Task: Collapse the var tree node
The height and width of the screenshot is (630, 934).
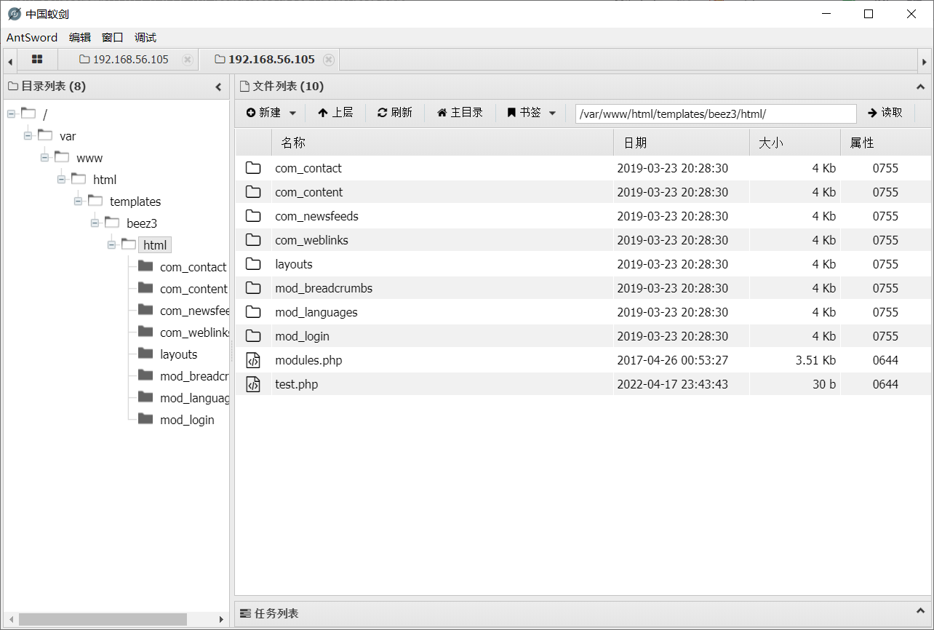Action: pos(28,135)
